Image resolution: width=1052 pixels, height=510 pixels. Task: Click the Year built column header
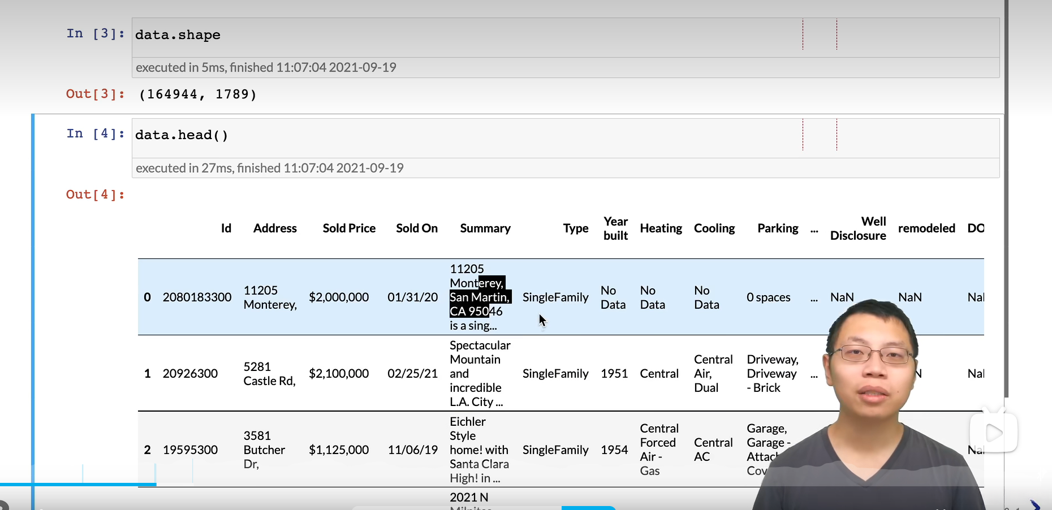(615, 228)
